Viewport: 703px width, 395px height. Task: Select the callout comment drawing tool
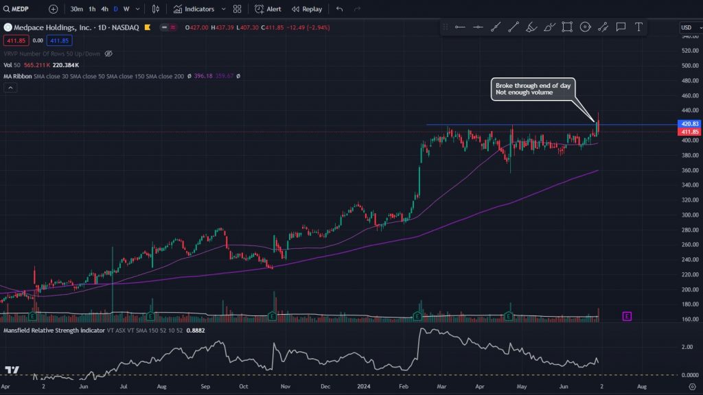(x=621, y=27)
